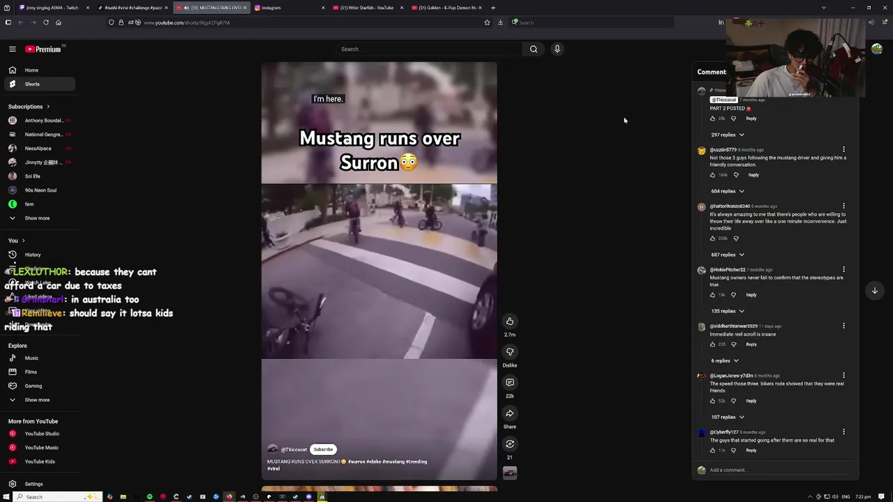
Task: Reply to @siddharthtanwar2929 comment
Action: pyautogui.click(x=751, y=344)
